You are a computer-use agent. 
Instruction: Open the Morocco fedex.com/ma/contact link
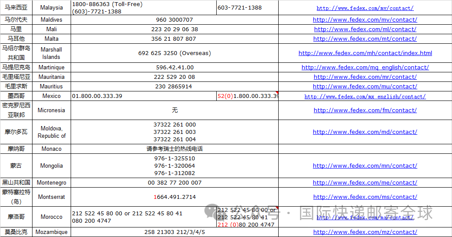click(365, 218)
